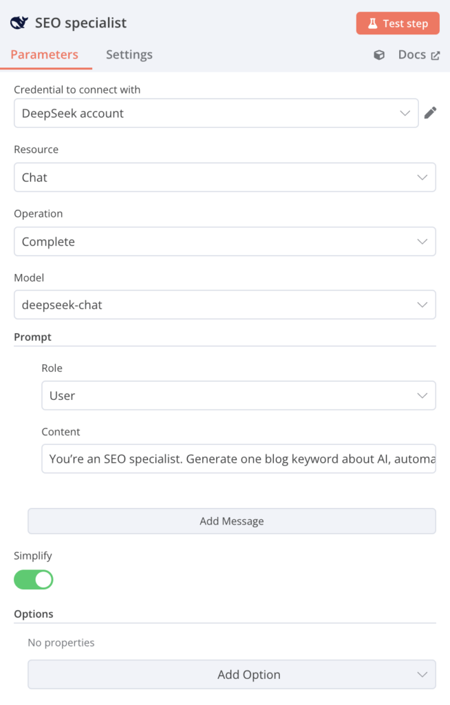Click the Add Message button

pos(231,521)
